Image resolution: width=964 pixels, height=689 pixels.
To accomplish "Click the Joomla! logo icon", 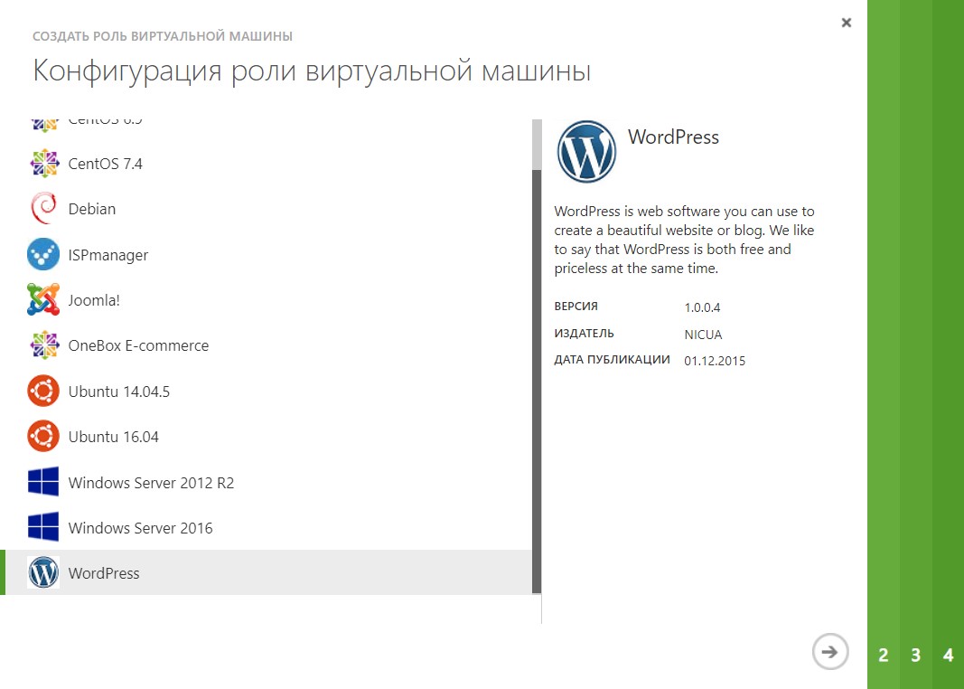I will (x=43, y=299).
